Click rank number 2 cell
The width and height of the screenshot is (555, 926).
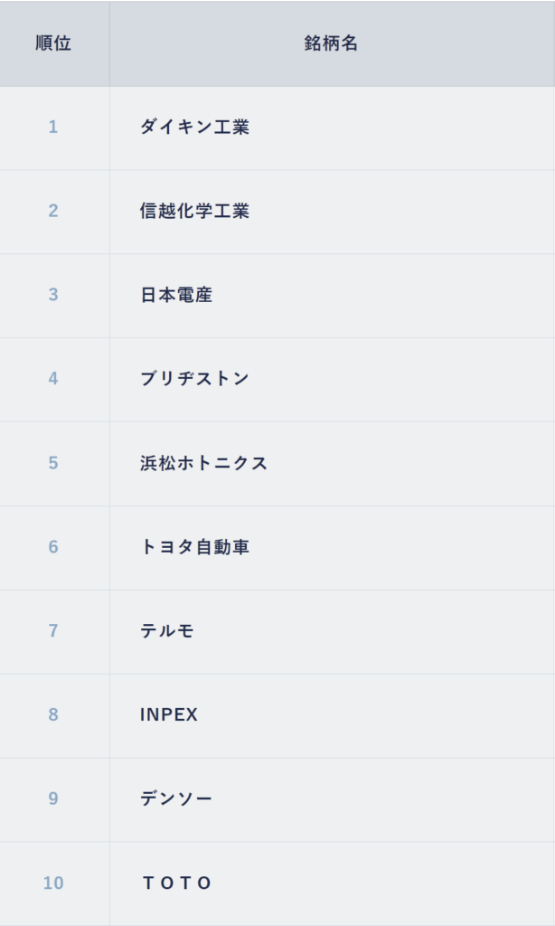pos(53,212)
